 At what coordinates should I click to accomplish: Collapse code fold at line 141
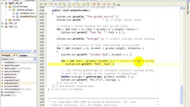click(x=46, y=13)
